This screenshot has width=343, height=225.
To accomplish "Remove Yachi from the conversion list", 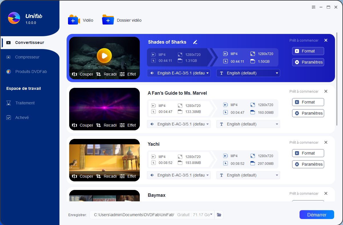I will [x=326, y=142].
